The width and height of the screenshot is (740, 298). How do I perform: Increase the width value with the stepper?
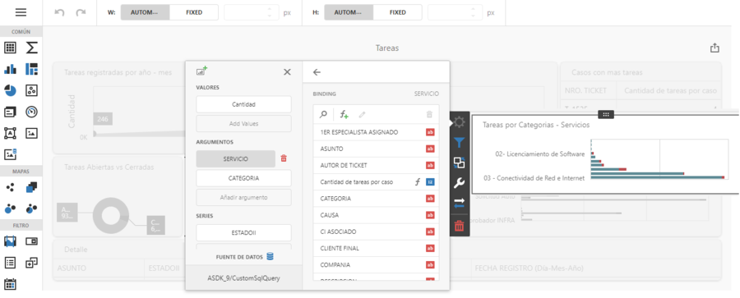270,9
